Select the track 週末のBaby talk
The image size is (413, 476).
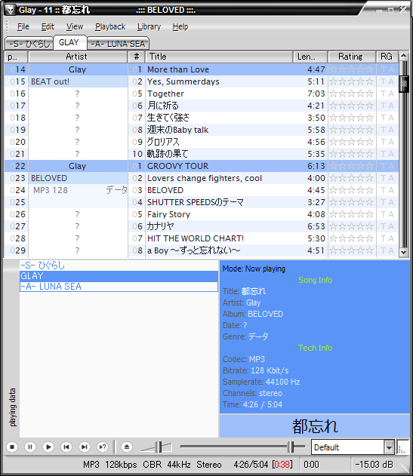click(177, 130)
